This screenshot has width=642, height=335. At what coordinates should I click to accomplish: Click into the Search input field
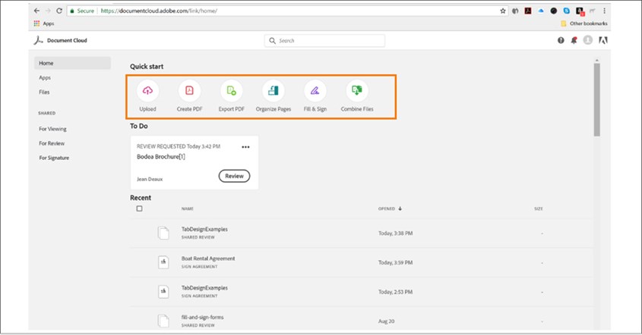[324, 40]
